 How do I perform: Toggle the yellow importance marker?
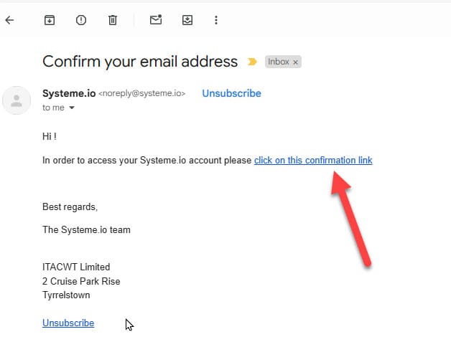point(251,62)
